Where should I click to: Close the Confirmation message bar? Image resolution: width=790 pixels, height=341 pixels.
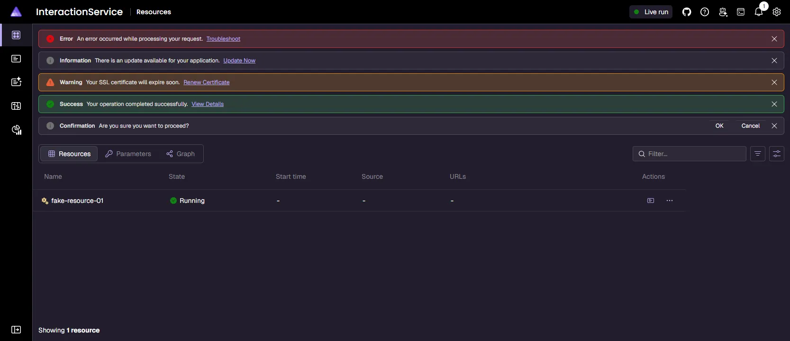pos(774,126)
